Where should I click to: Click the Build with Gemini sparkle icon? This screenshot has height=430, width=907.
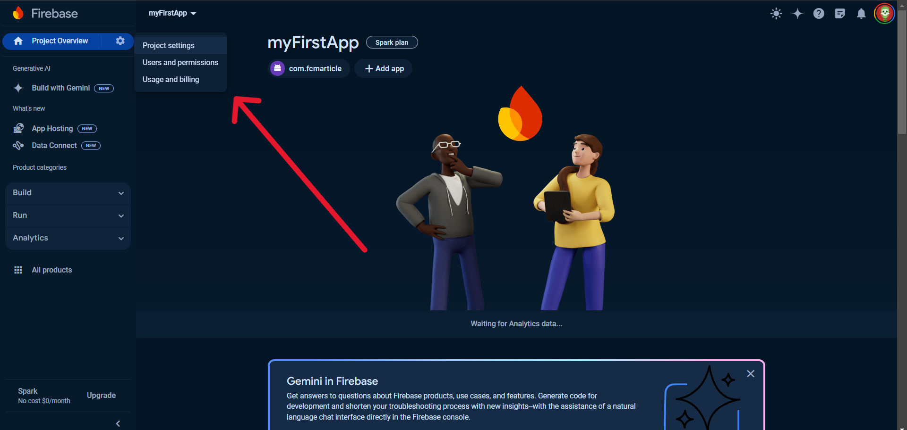18,88
